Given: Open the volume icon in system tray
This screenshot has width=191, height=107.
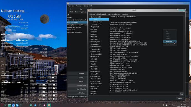Looking at the screenshot, I should (x=167, y=105).
